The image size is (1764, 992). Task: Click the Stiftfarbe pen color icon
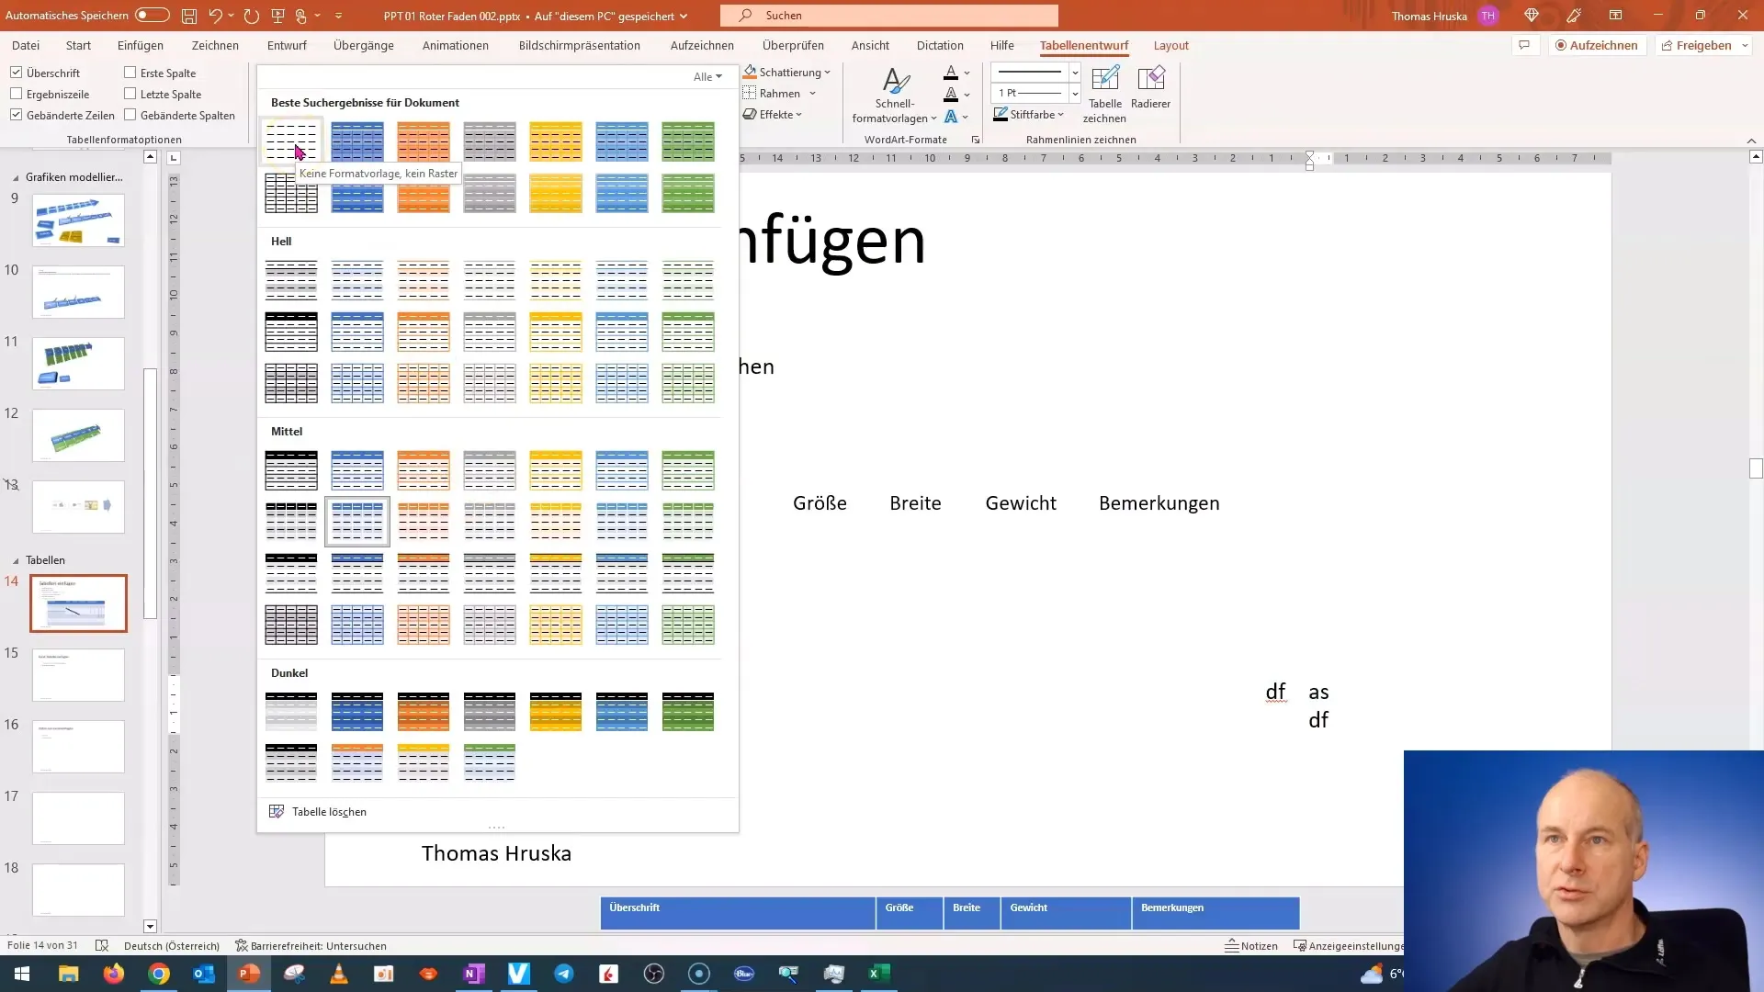click(1001, 114)
